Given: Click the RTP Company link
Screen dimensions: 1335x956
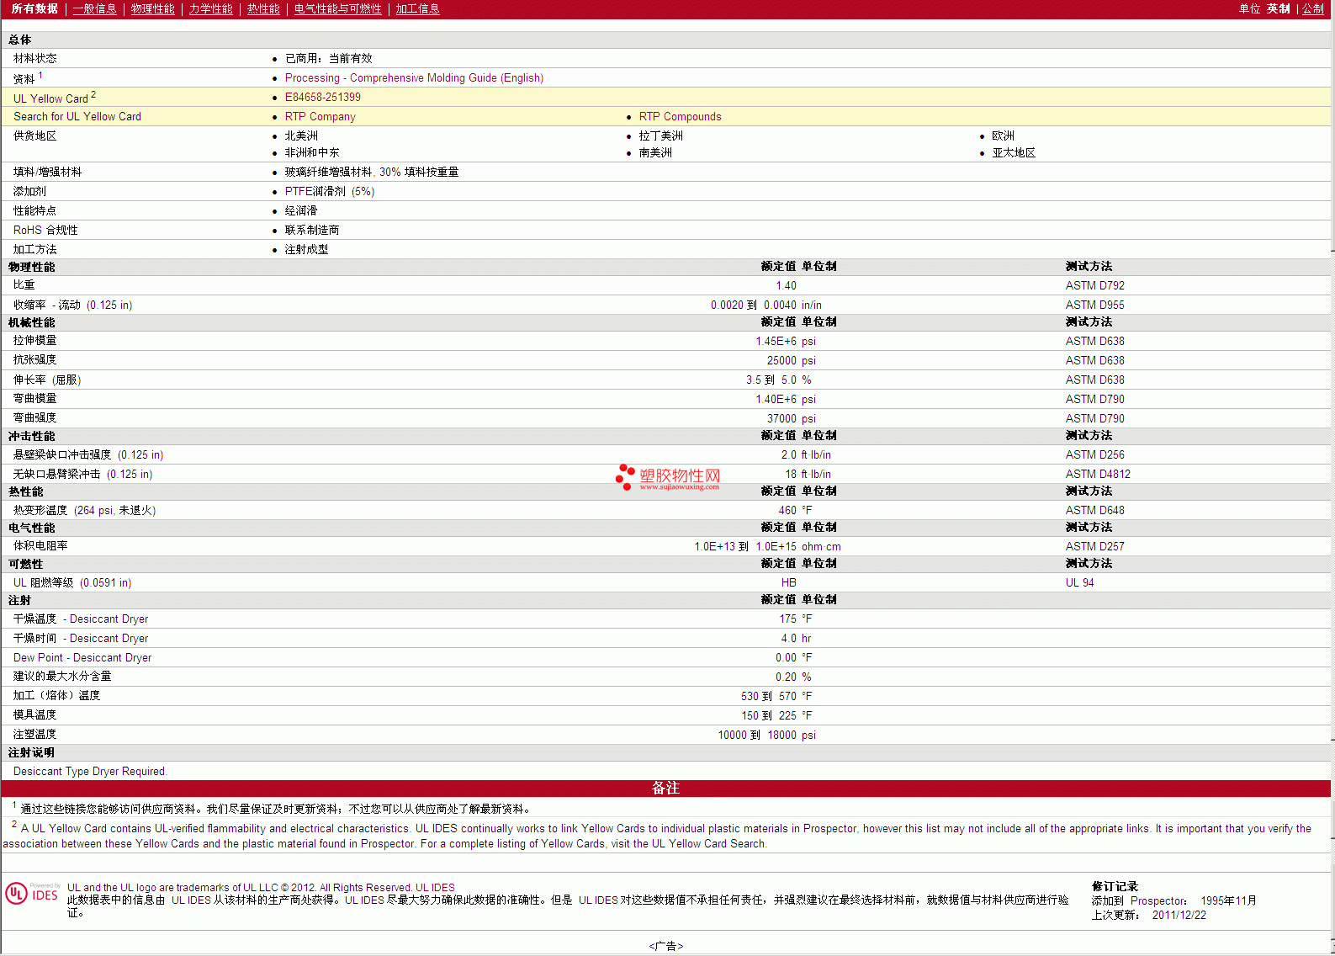Looking at the screenshot, I should tap(320, 117).
